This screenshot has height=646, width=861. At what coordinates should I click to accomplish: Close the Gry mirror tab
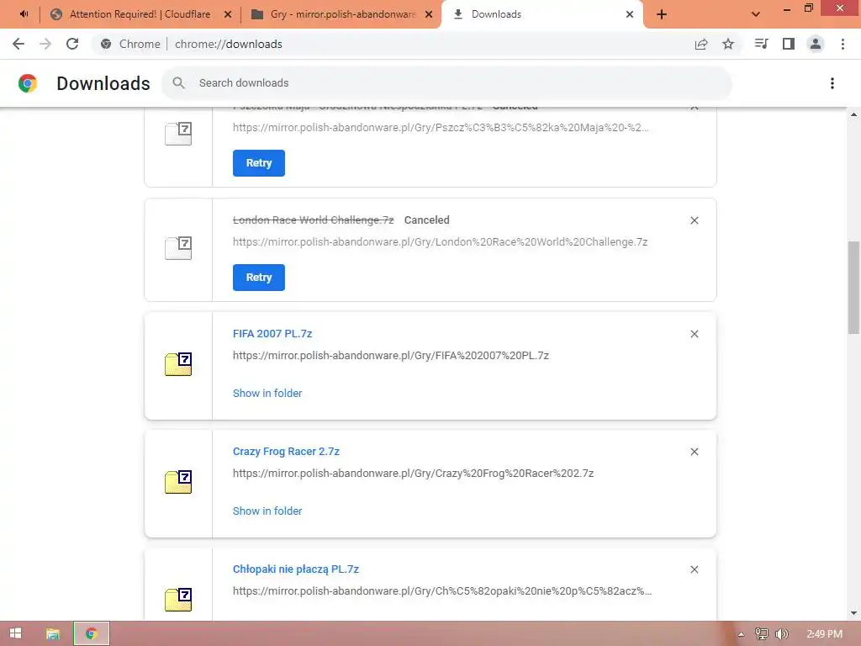pos(429,14)
